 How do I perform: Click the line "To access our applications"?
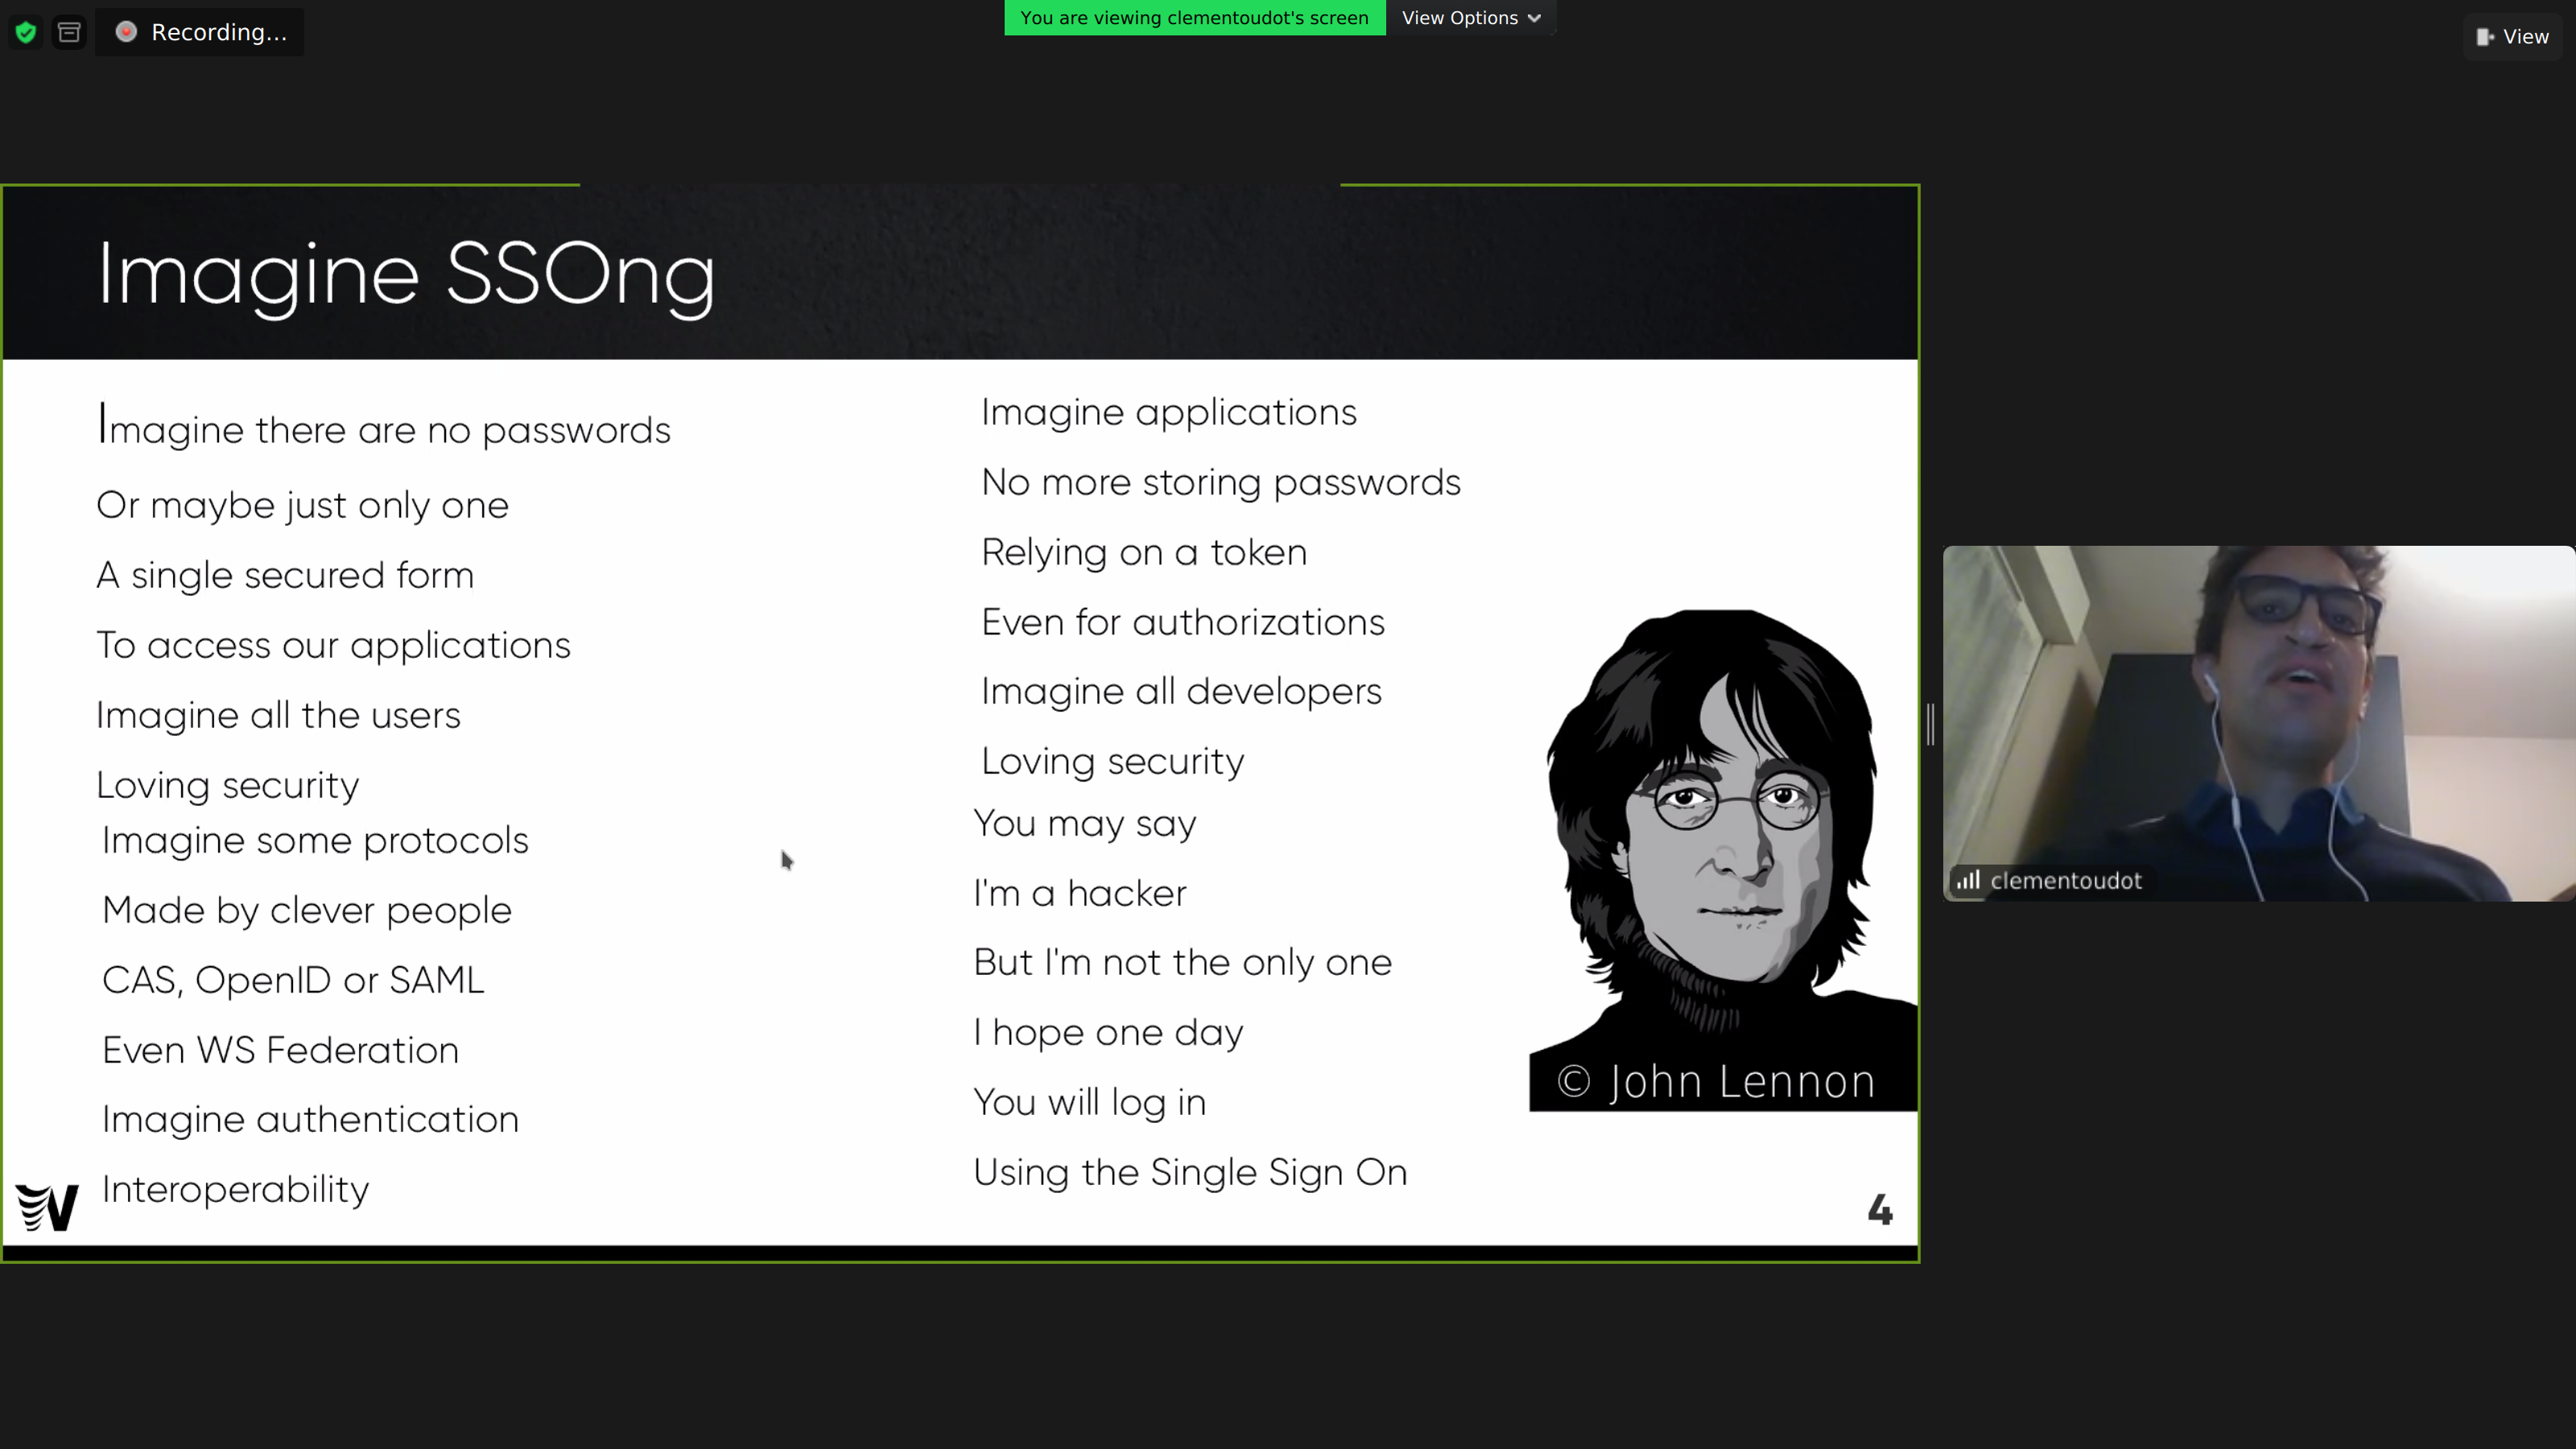[333, 646]
